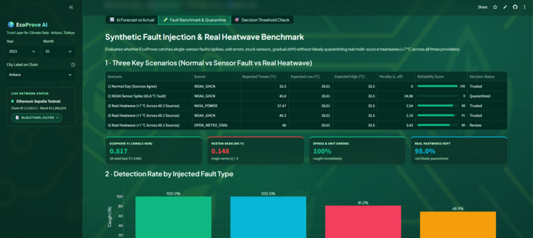533x238 pixels.
Task: Click the orange bar labeled 68.9%
Action: tap(458, 225)
